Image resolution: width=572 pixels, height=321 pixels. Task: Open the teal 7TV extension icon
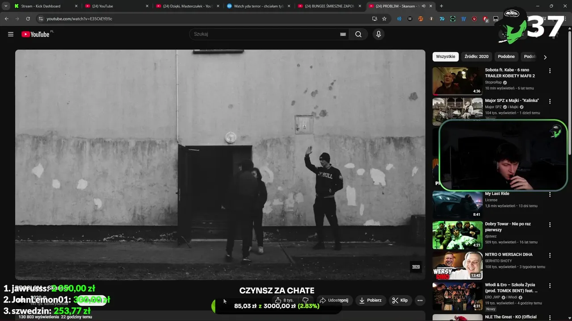[x=442, y=19]
